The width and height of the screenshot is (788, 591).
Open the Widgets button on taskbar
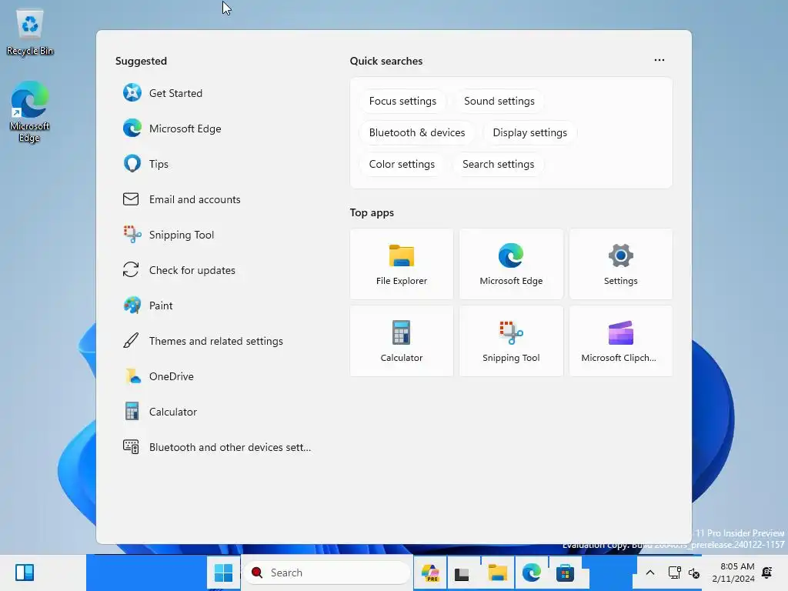click(x=25, y=573)
